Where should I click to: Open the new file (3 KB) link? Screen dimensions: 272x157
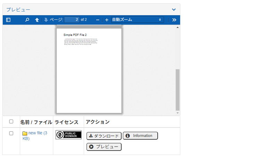click(38, 133)
